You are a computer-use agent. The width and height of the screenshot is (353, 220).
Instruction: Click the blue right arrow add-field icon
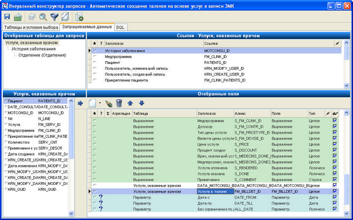point(80,103)
